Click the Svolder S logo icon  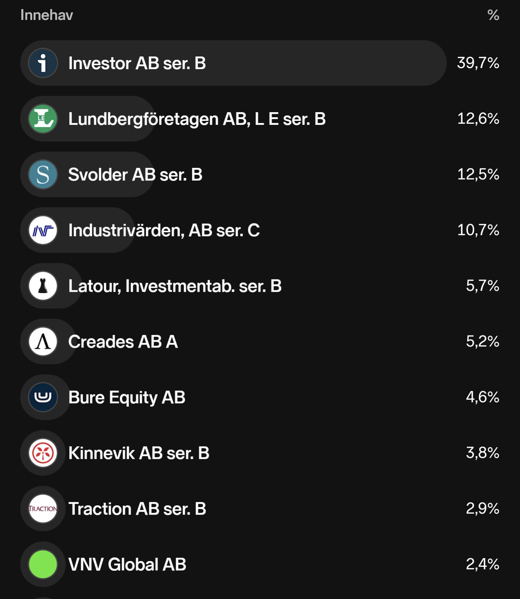click(43, 174)
